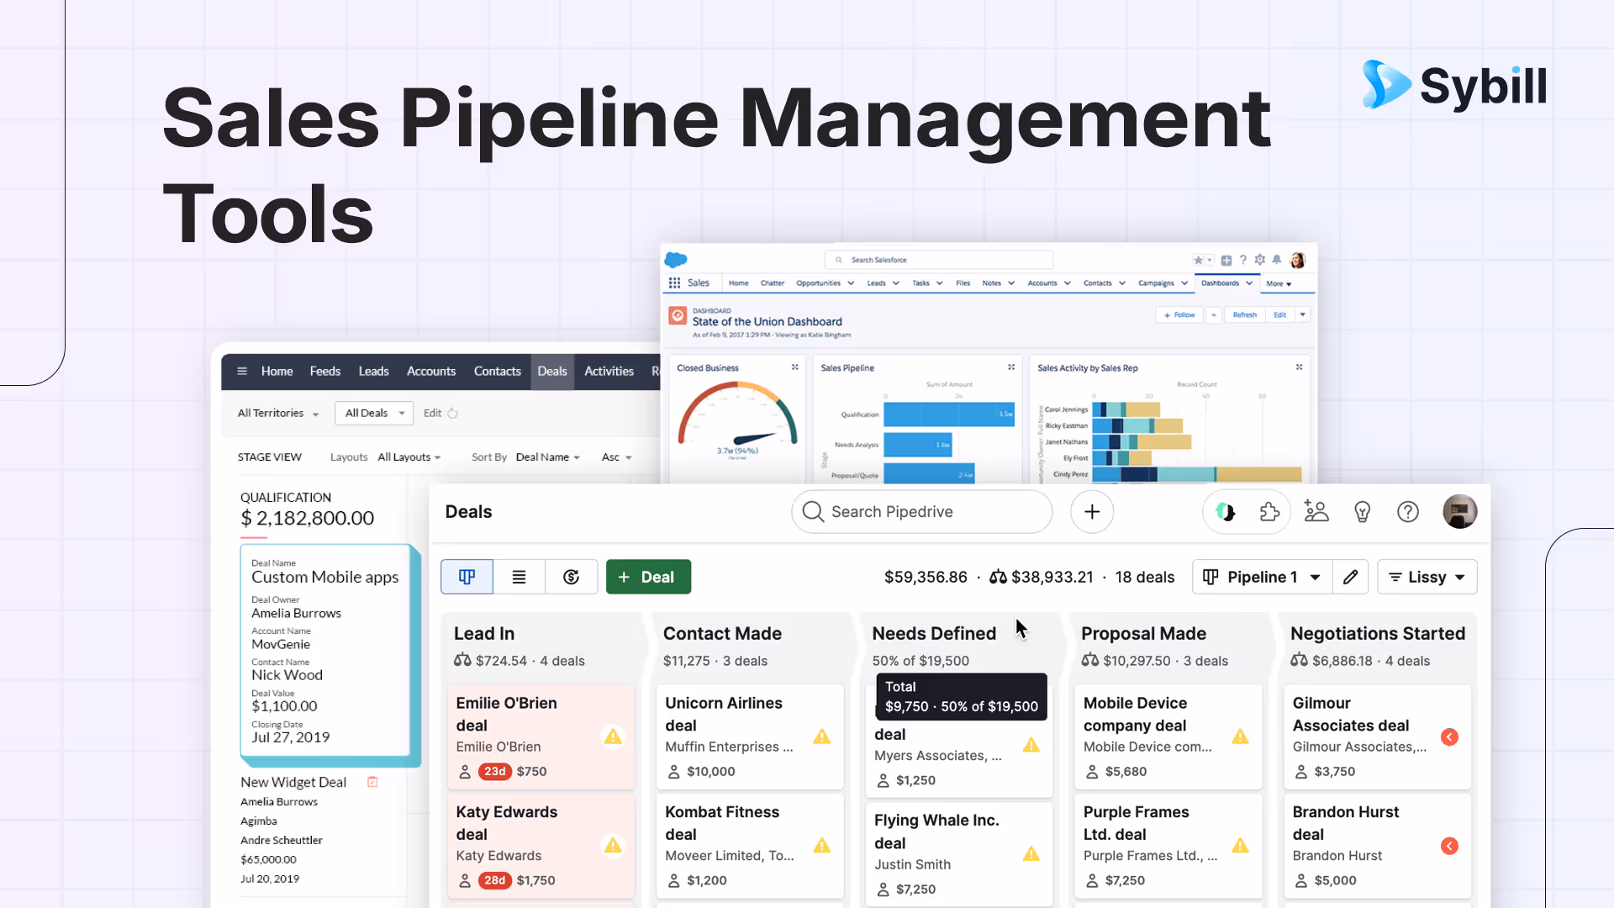1614x908 pixels.
Task: Open the Lissy filter dropdown
Action: [x=1427, y=577]
